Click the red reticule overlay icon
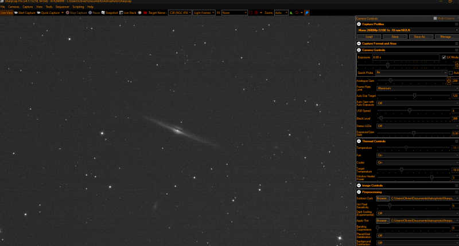The width and height of the screenshot is (459, 246). point(256,13)
